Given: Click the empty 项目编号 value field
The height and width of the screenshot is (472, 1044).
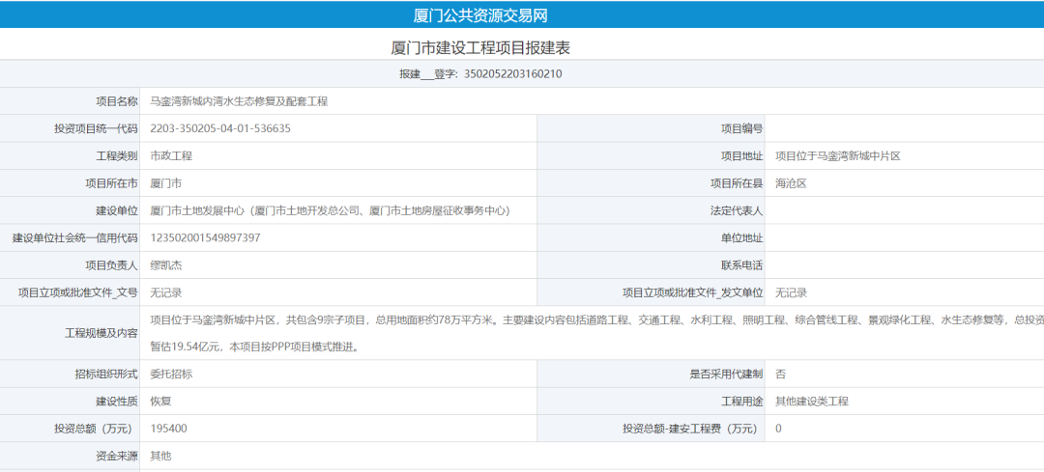Looking at the screenshot, I should pyautogui.click(x=904, y=128).
